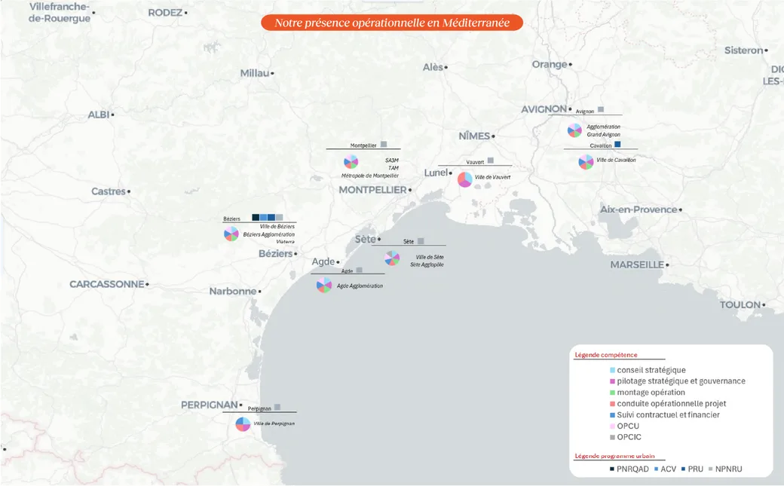Click the 'Ville de Sète' label
Screen dimensions: 784x486
tap(430, 257)
